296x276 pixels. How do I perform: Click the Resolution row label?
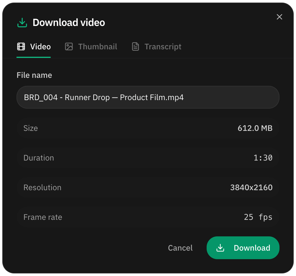point(42,187)
